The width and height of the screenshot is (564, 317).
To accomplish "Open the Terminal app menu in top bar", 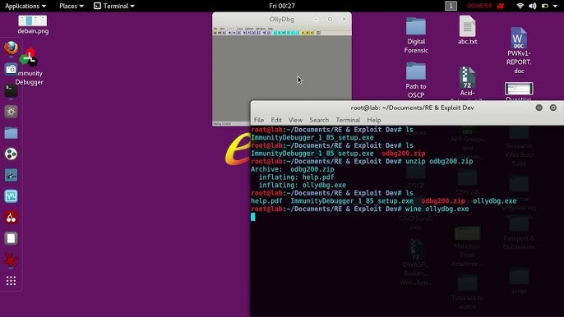I will pos(114,6).
